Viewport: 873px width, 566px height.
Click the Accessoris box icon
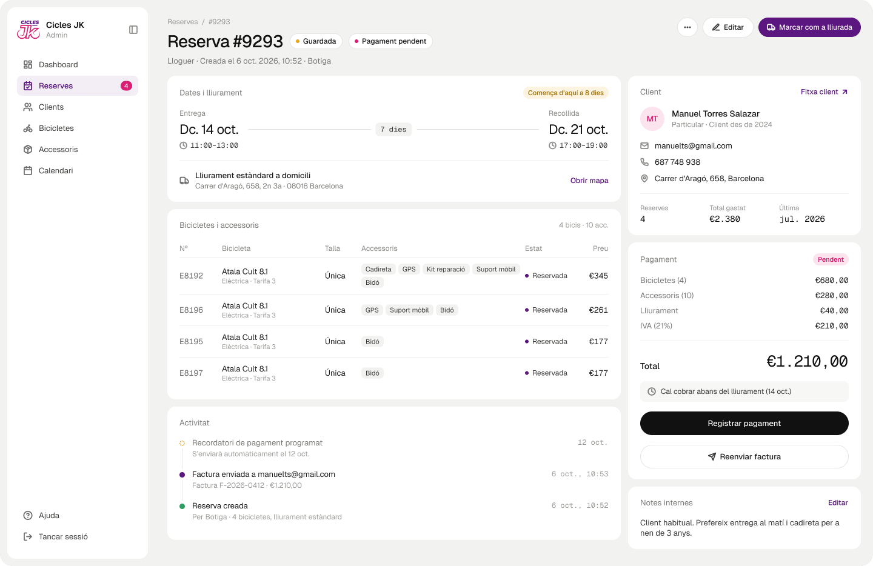(x=28, y=150)
